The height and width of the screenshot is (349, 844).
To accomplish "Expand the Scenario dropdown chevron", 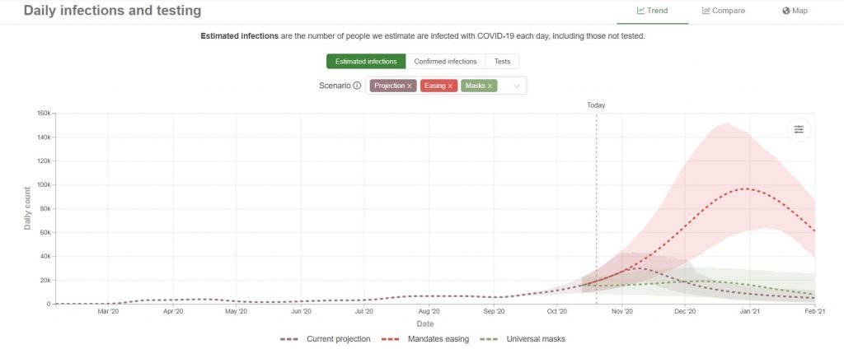I will (517, 86).
